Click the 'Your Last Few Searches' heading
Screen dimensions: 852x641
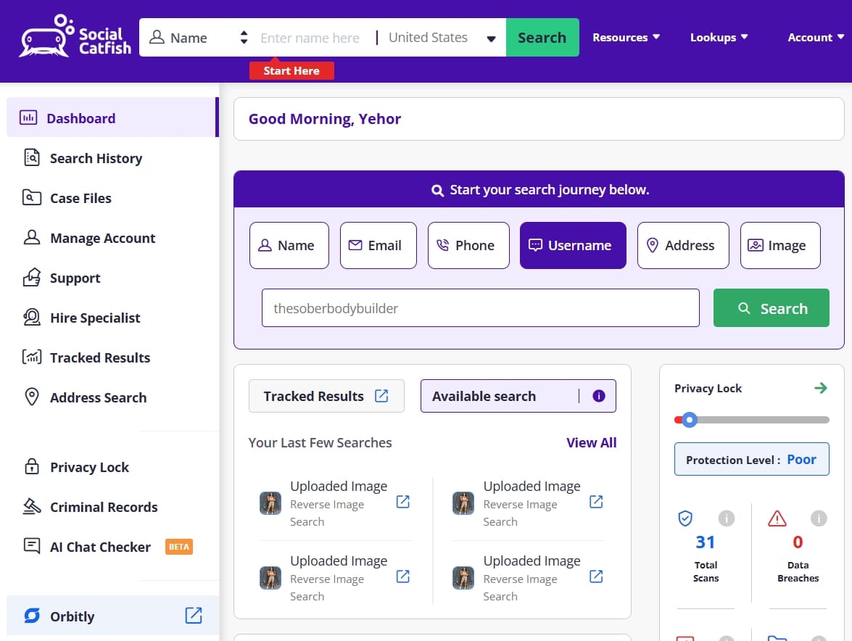tap(320, 443)
